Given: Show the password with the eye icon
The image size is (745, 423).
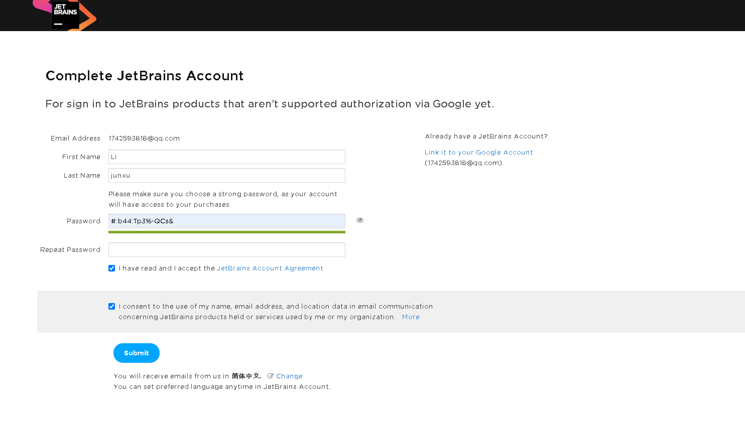Looking at the screenshot, I should point(360,220).
